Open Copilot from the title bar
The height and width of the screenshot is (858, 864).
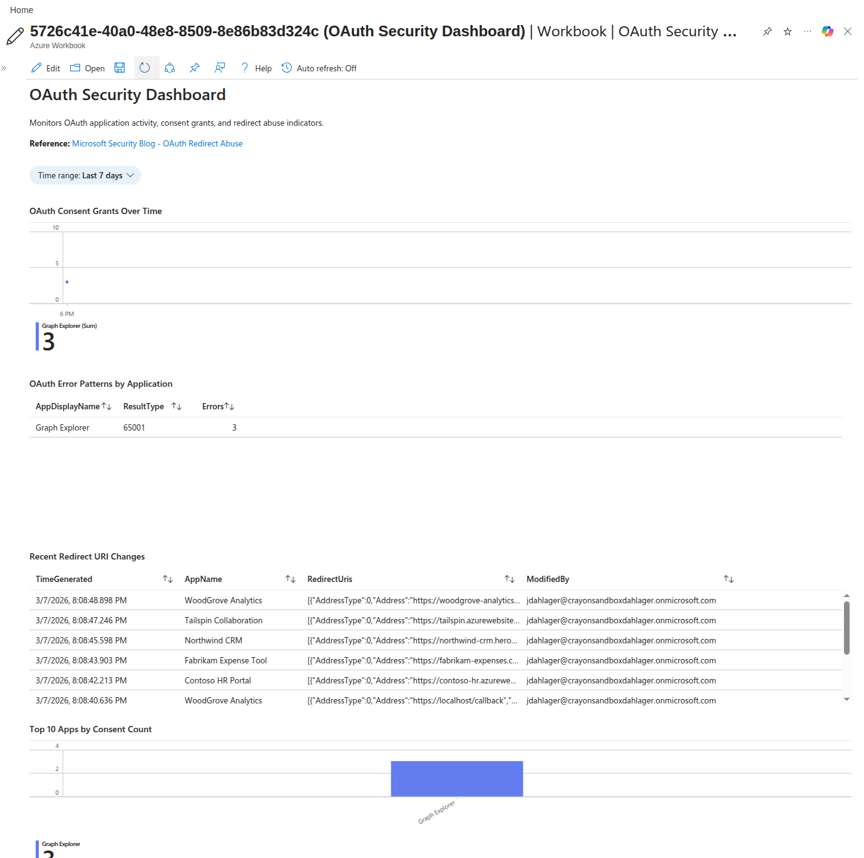[828, 31]
